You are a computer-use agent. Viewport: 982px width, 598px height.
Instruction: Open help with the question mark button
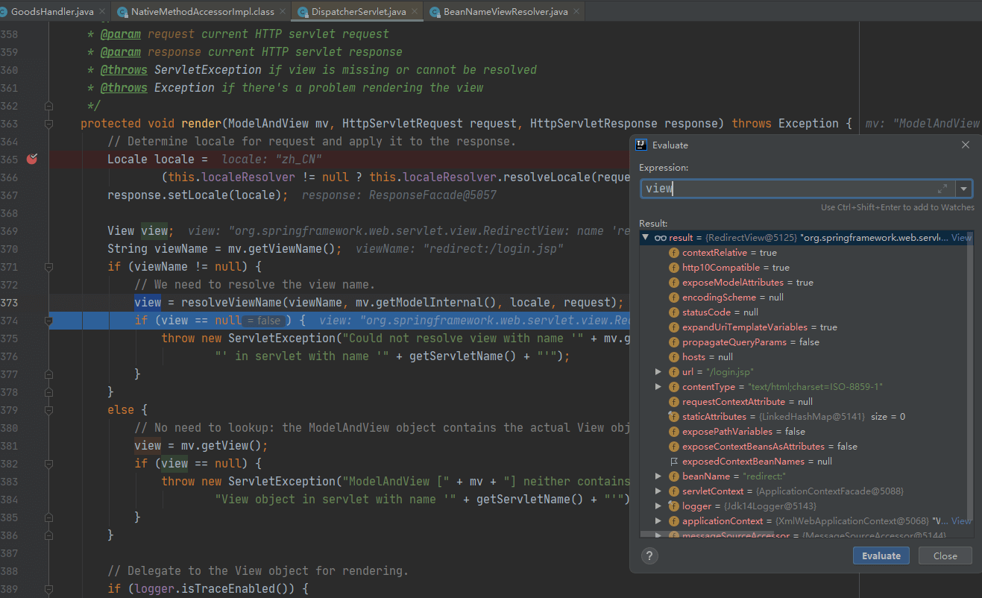[649, 555]
